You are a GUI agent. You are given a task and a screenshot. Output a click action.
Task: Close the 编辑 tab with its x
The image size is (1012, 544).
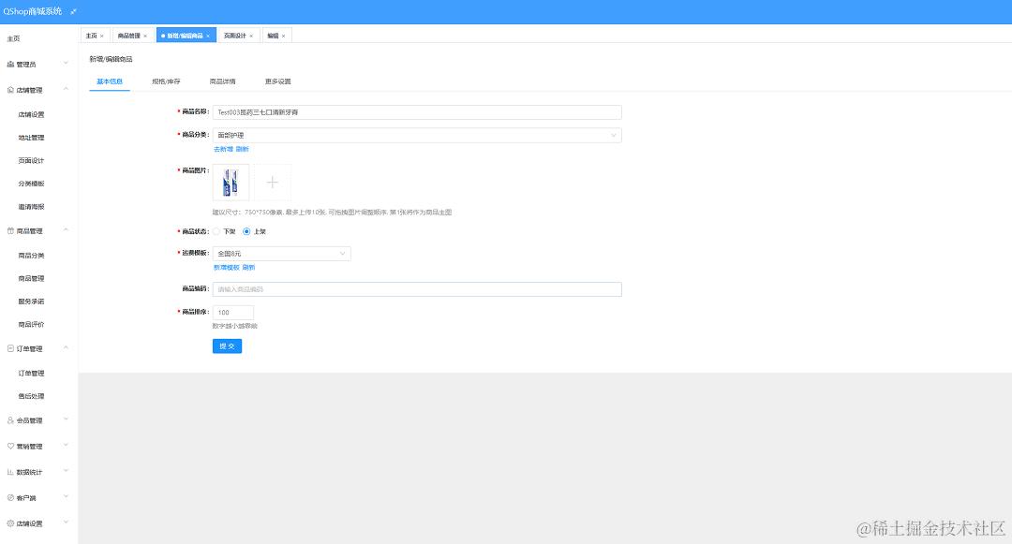(283, 37)
